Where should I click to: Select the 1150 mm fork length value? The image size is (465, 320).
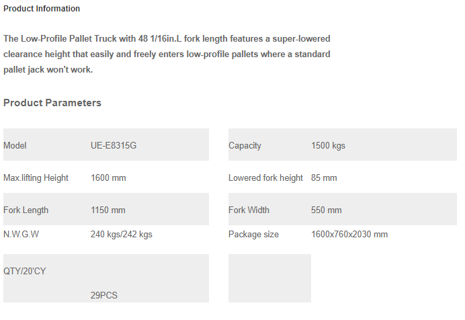(x=108, y=210)
